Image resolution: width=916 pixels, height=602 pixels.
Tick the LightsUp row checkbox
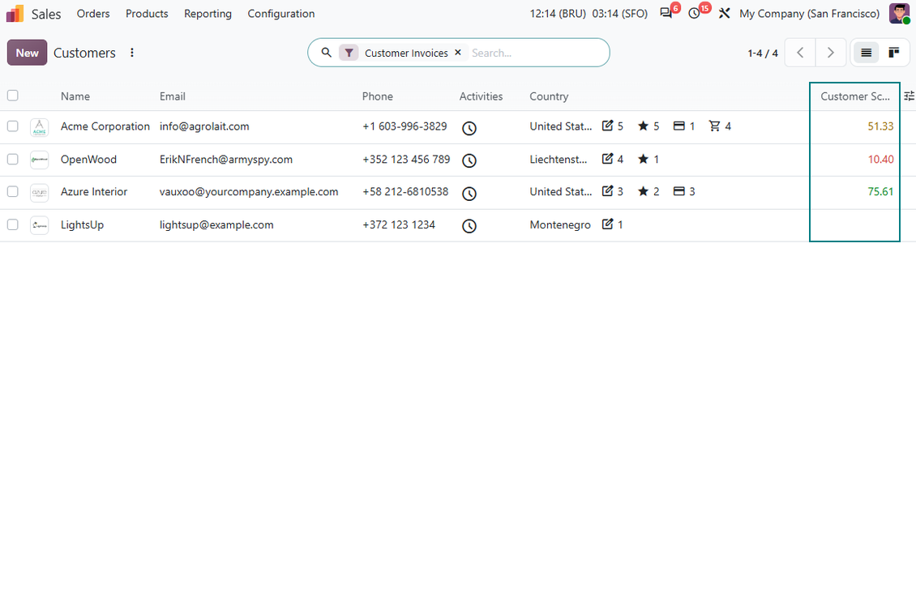click(x=13, y=224)
